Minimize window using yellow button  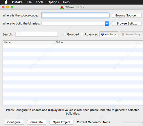click(8, 7)
